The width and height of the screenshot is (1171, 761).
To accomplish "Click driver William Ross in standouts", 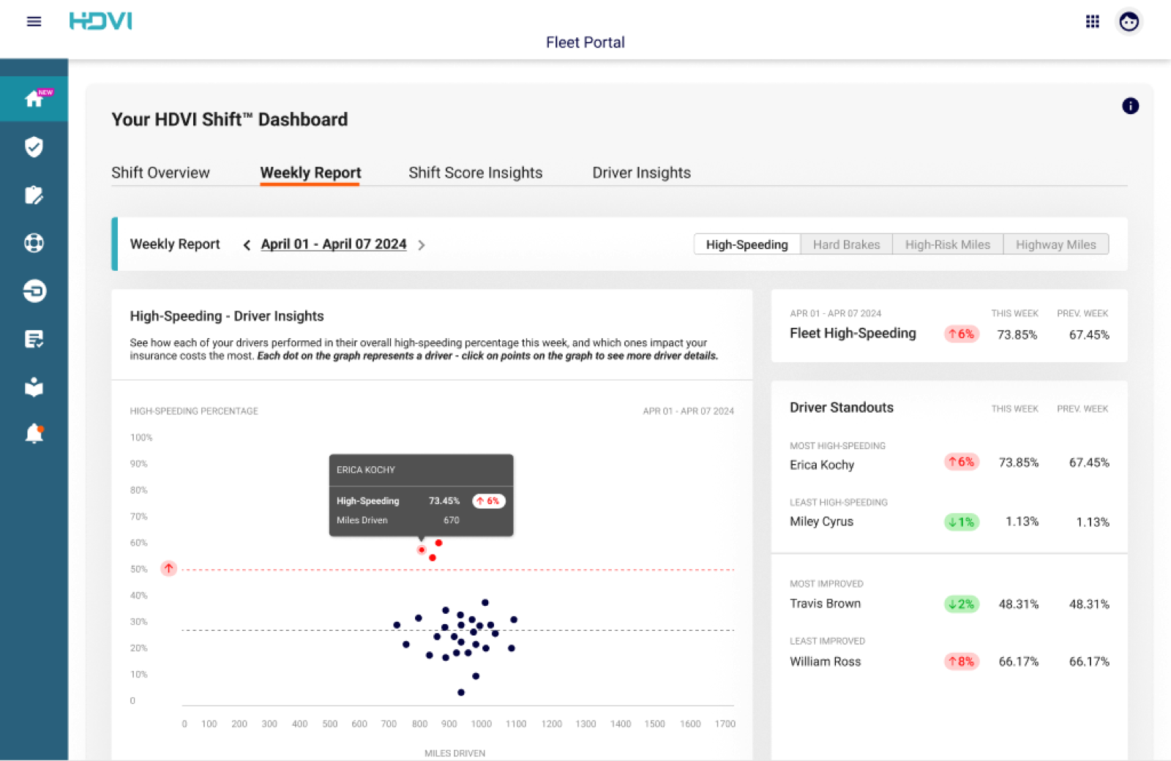I will (x=825, y=661).
